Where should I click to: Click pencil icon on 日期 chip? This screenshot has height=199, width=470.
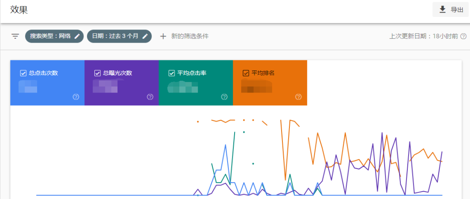[145, 36]
